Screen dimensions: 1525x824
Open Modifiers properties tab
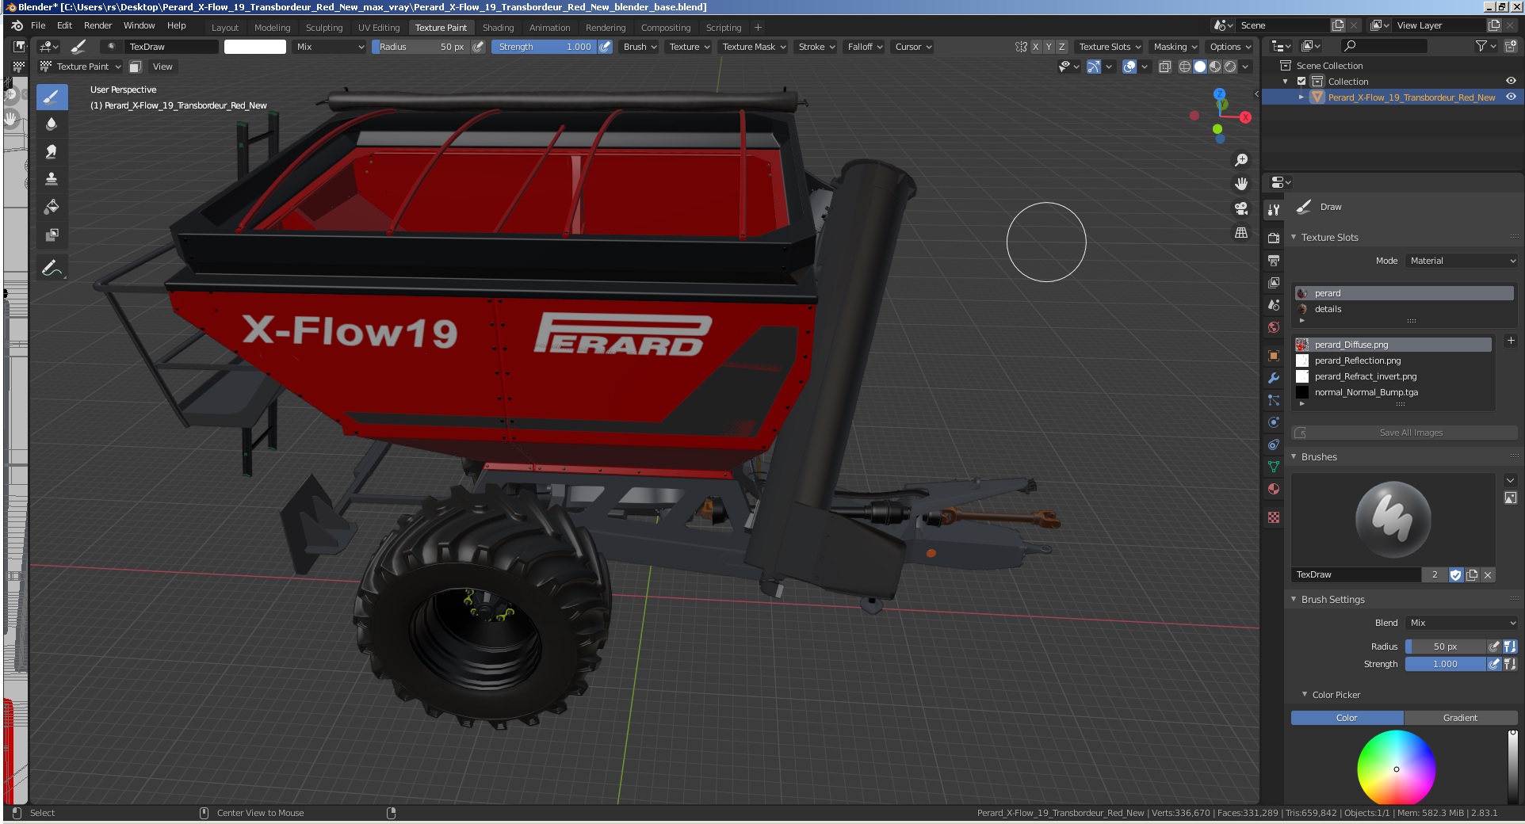pyautogui.click(x=1274, y=378)
